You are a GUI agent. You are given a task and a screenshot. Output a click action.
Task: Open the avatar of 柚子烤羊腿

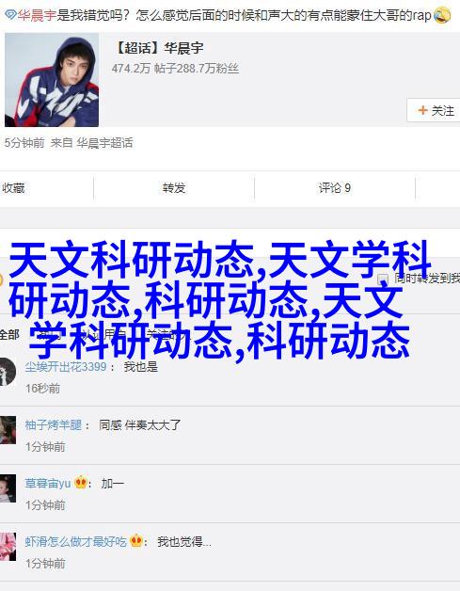[x=8, y=430]
